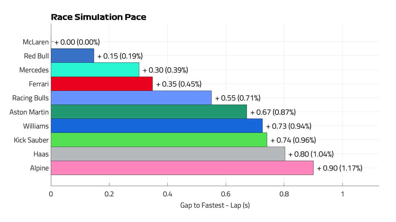The width and height of the screenshot is (396, 222).
Task: Select the "+ 0.00 (0.00%)" value label
Action: tap(77, 42)
